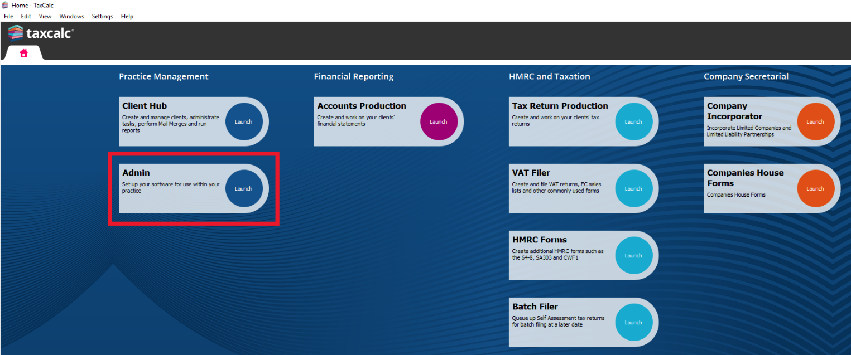
Task: Launch the Admin module
Action: coord(243,189)
